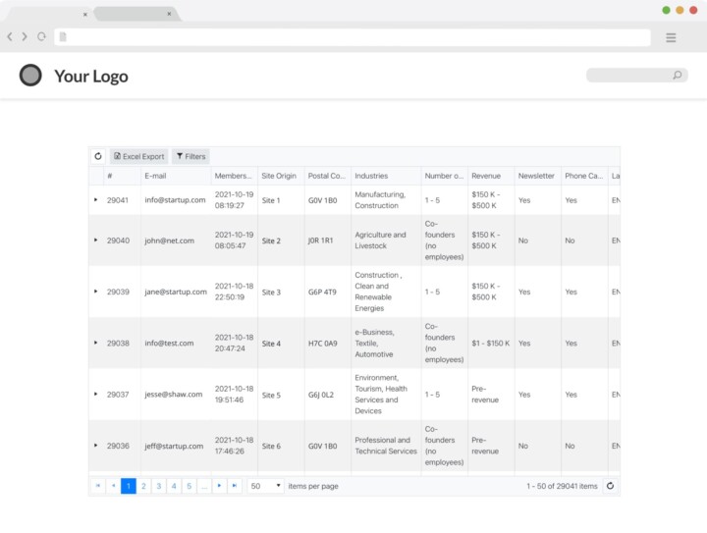
Task: Click the 1 - 50 of 29041 items text
Action: coord(562,486)
